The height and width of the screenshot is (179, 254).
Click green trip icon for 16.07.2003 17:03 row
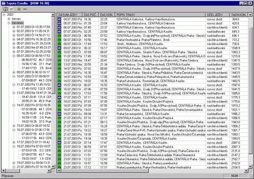pyautogui.click(x=59, y=93)
